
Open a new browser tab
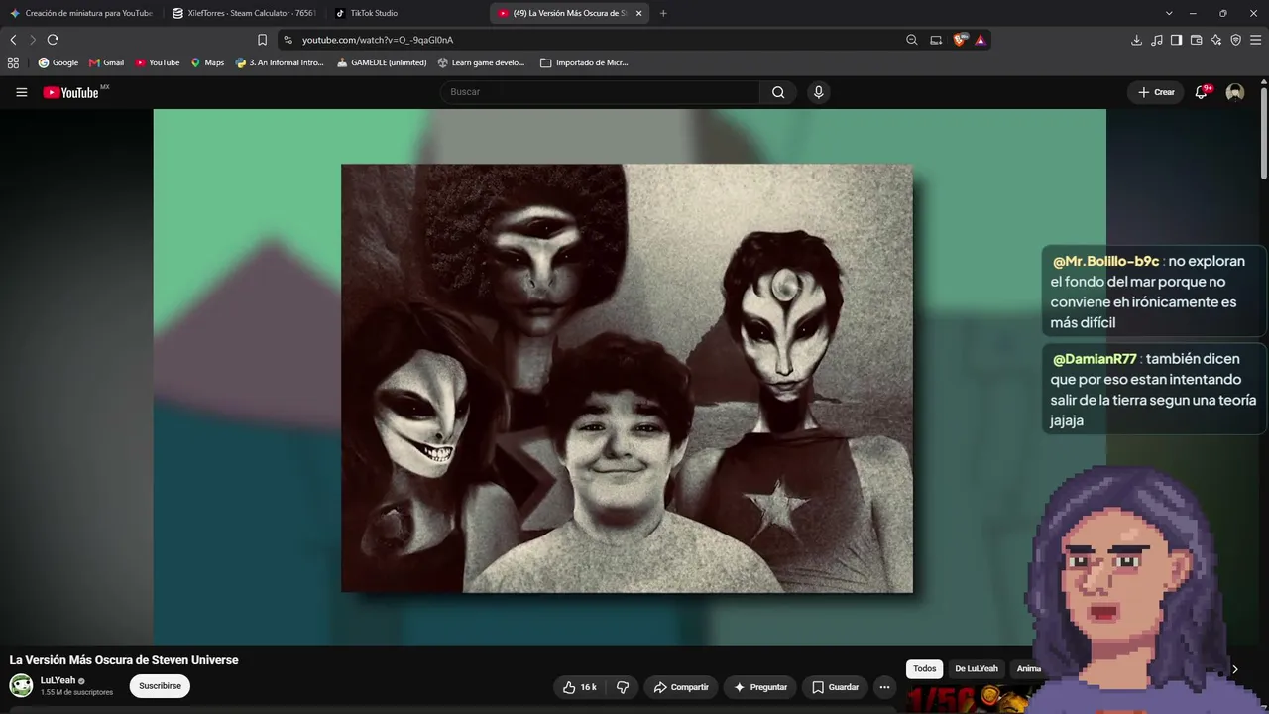pos(663,13)
